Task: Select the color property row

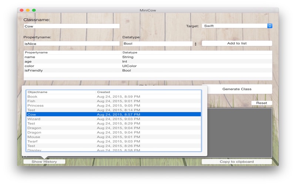Action: [x=148, y=66]
